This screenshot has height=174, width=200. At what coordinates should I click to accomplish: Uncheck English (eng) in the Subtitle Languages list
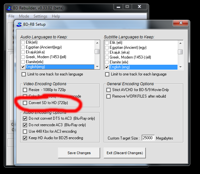[x=107, y=67]
